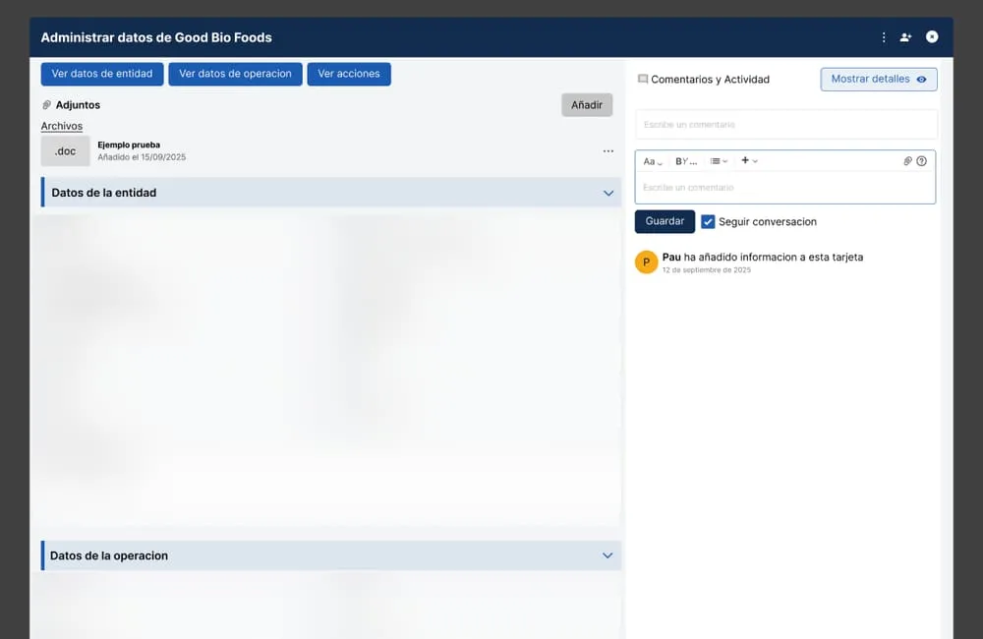The height and width of the screenshot is (639, 983).
Task: Open options menu for Ejemplo prueba attachment
Action: (x=608, y=151)
